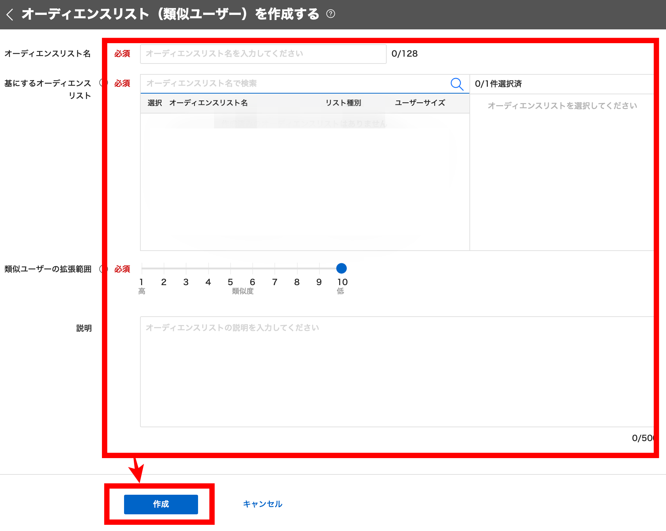Image resolution: width=666 pixels, height=531 pixels.
Task: Click the リスト種別 column header
Action: point(343,103)
